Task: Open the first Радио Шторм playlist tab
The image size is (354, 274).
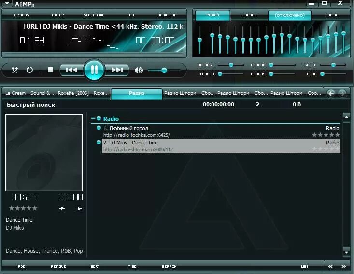Action: pyautogui.click(x=189, y=93)
